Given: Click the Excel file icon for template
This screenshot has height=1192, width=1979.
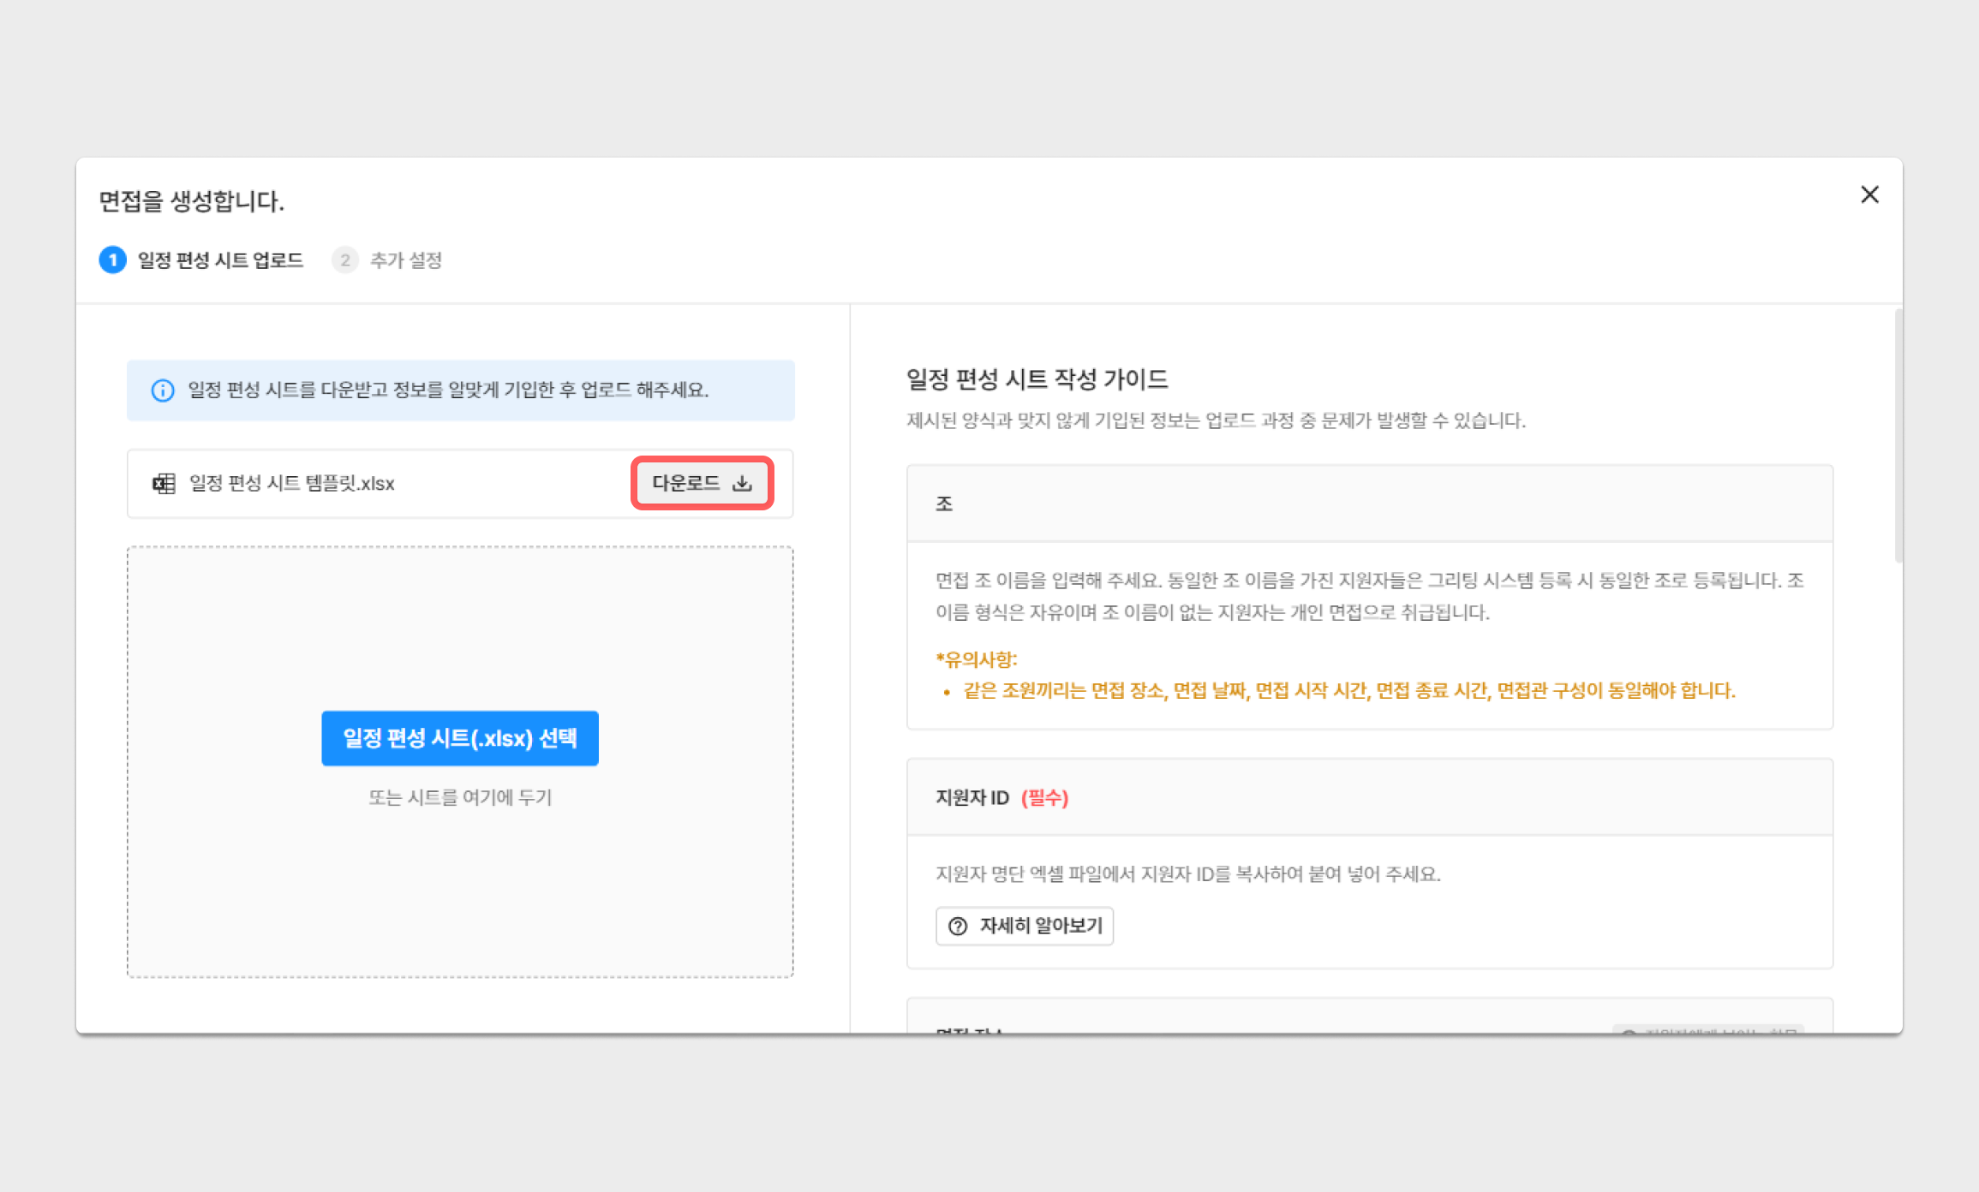Looking at the screenshot, I should click(x=164, y=483).
